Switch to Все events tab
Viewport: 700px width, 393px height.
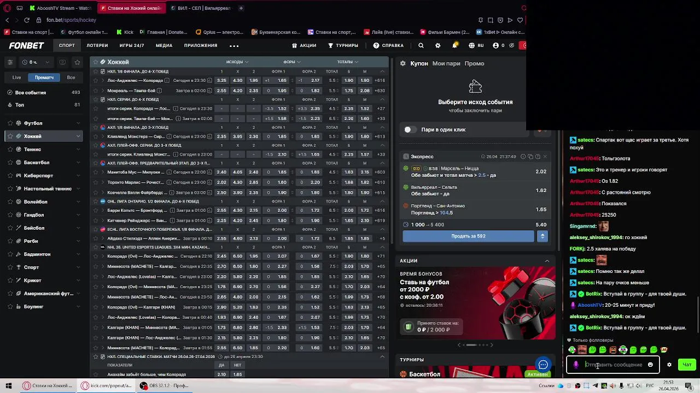pyautogui.click(x=71, y=78)
